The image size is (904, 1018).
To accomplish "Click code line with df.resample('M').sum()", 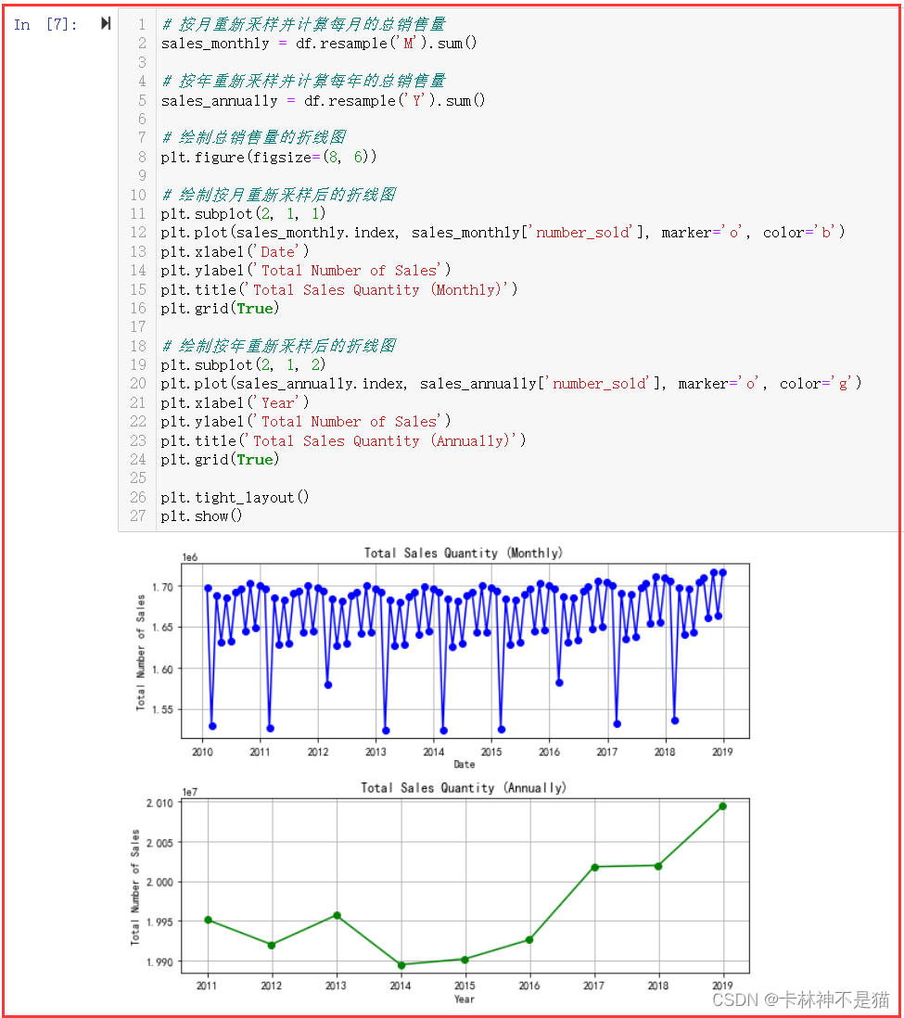I will coord(319,44).
